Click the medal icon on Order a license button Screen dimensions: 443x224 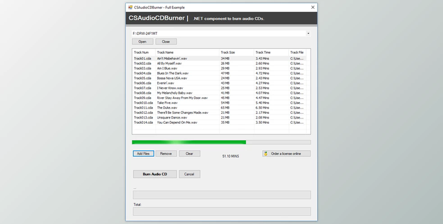[266, 154]
